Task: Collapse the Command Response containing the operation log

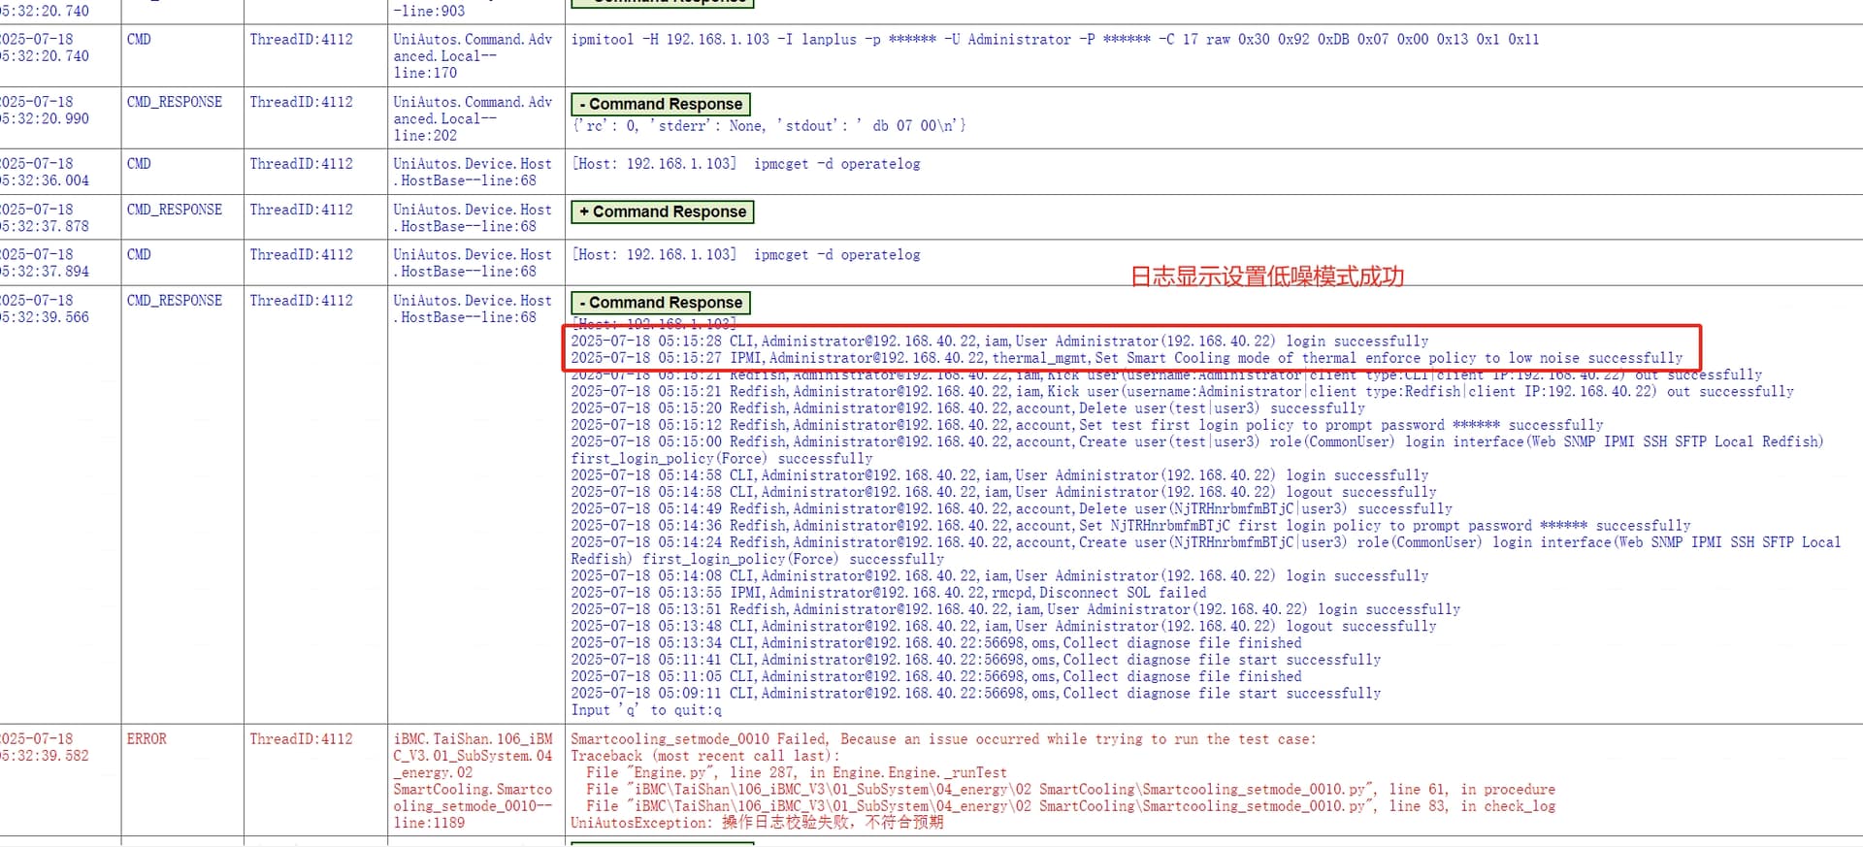Action: pyautogui.click(x=660, y=303)
